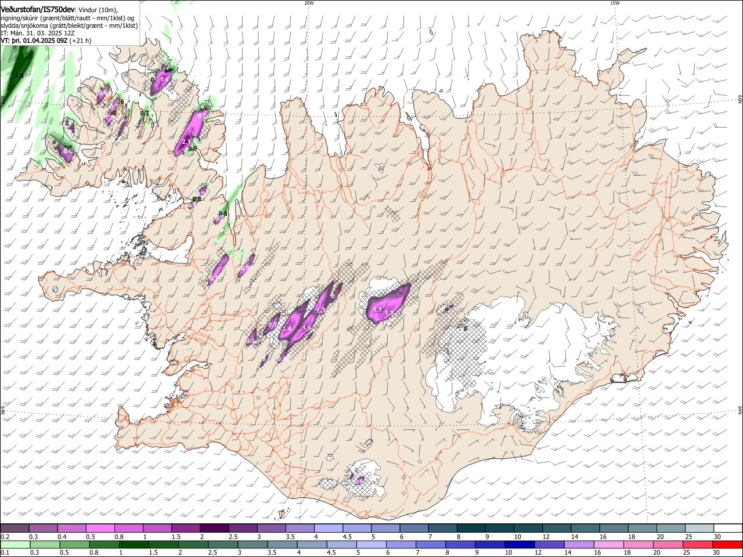Click the '0.4' label in the upper legend
Screen dimensions: 743x557
[x=62, y=537]
